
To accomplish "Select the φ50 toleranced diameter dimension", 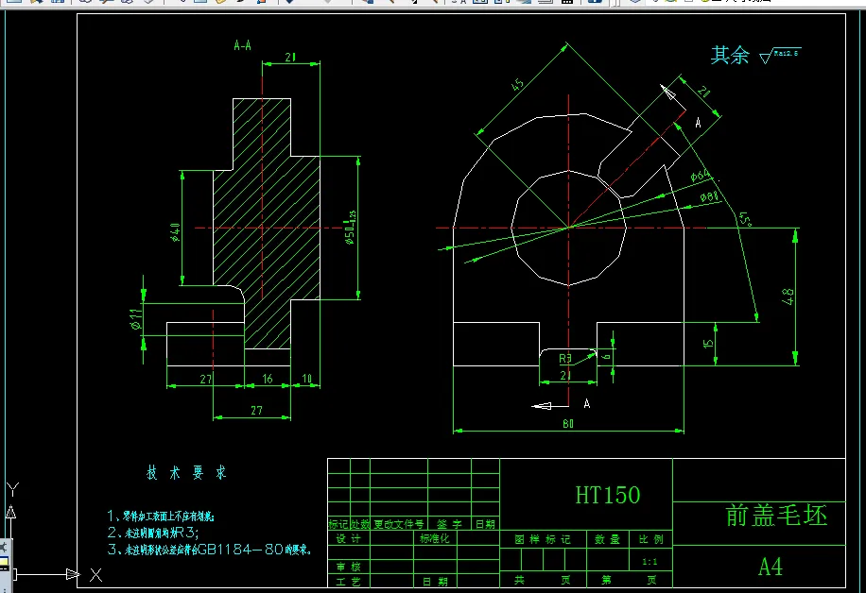I will coord(350,228).
